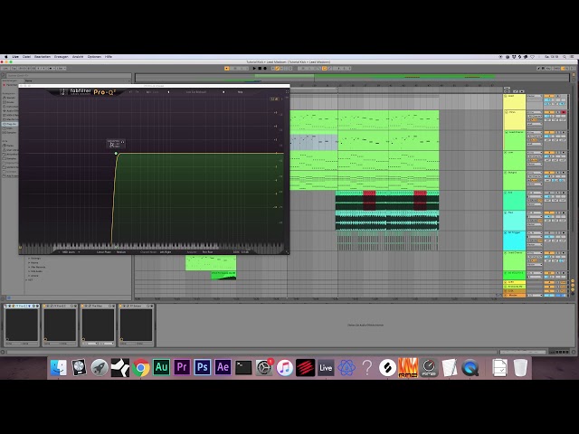Open the Live application menu
Image resolution: width=579 pixels, height=434 pixels.
click(x=15, y=57)
